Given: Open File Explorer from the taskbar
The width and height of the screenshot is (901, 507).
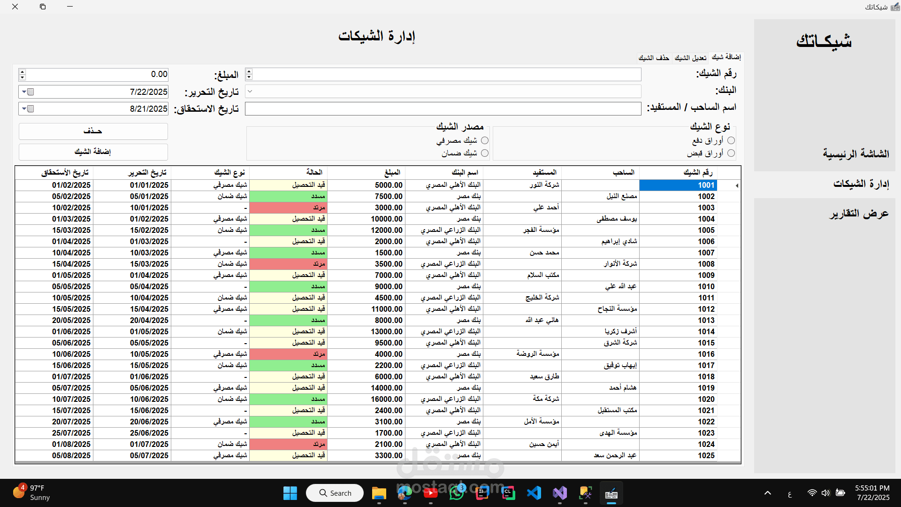Looking at the screenshot, I should (379, 493).
